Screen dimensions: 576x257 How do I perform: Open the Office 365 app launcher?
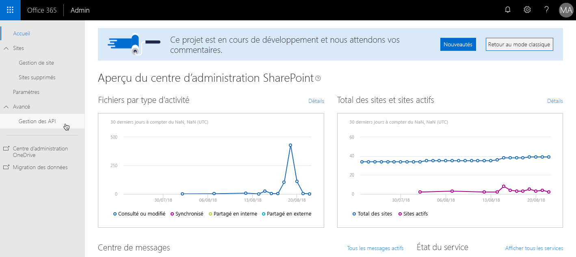[x=10, y=10]
